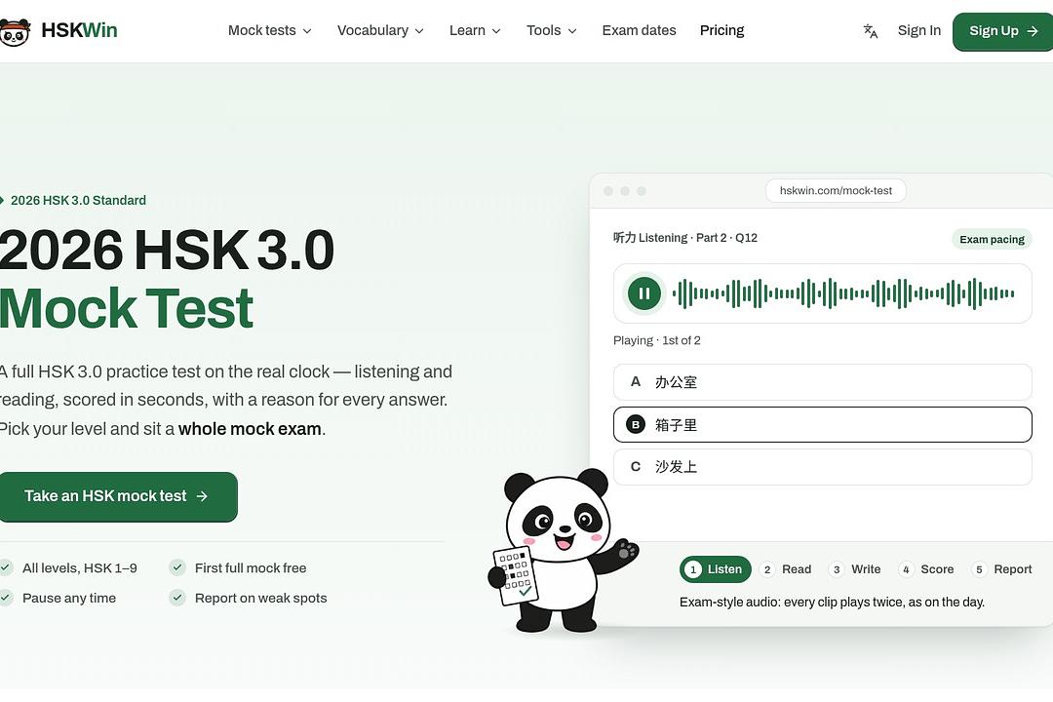Select answer B 箱子里

tap(822, 424)
